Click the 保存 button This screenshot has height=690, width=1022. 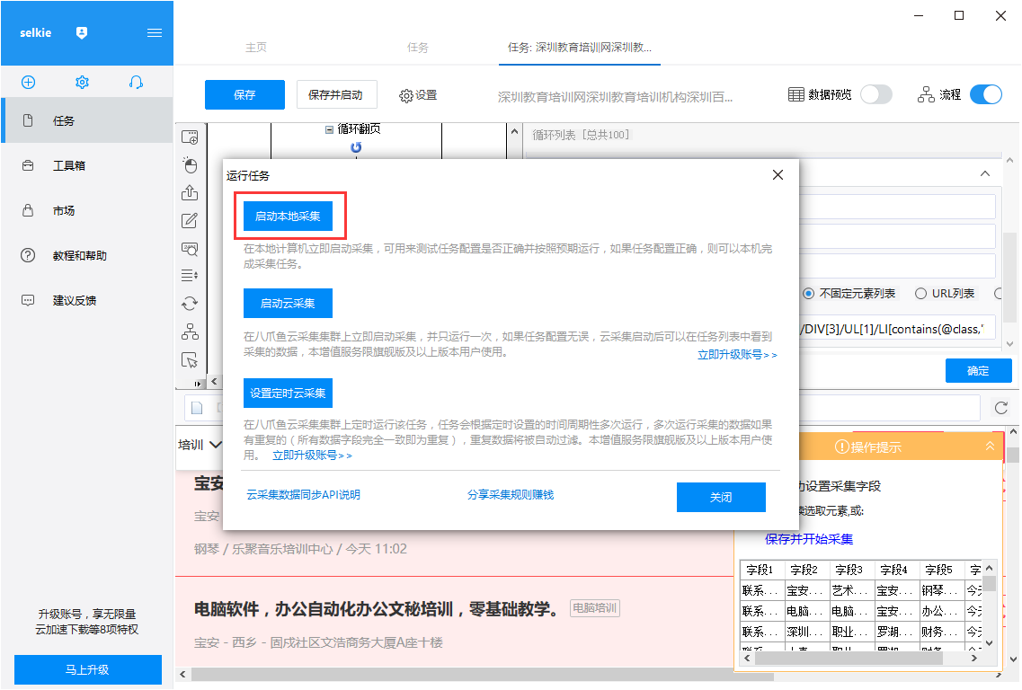244,94
